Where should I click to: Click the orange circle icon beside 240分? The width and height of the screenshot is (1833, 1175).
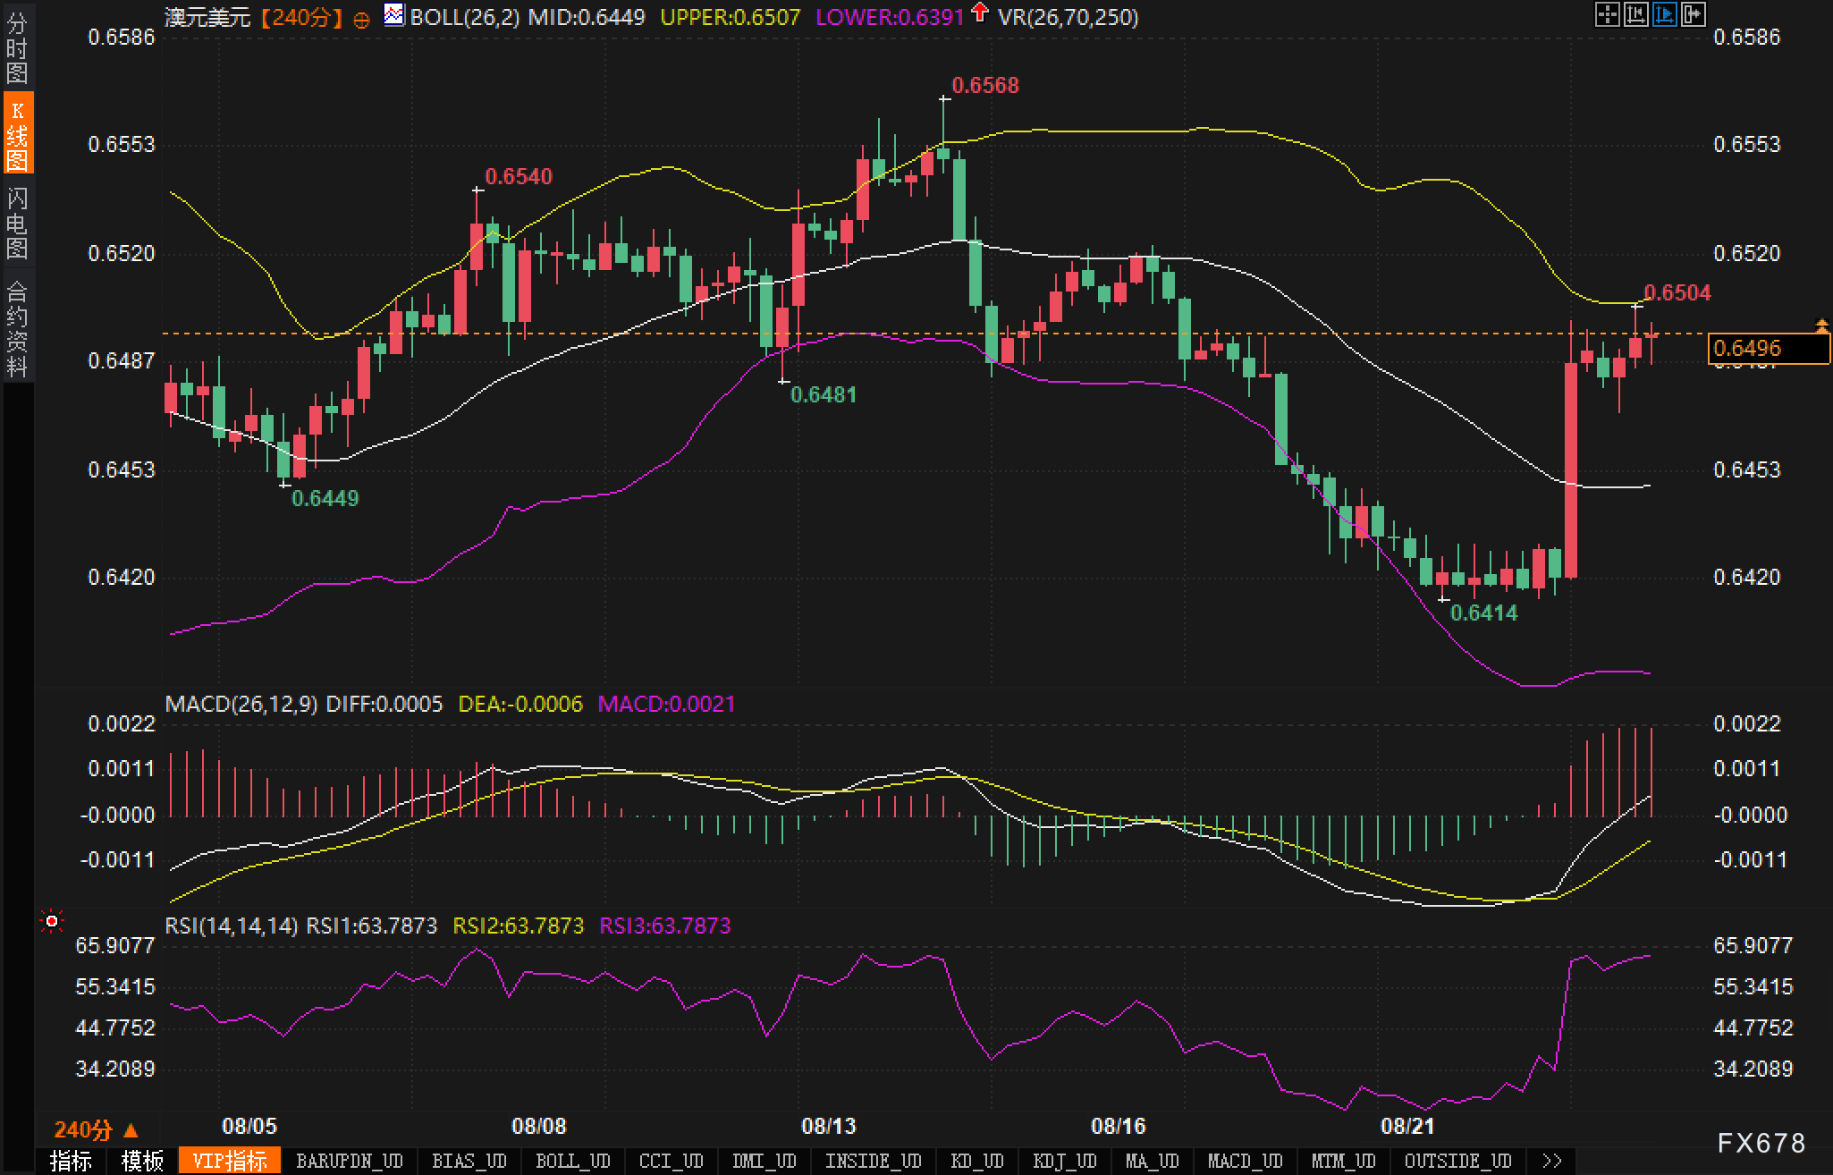pos(361,20)
